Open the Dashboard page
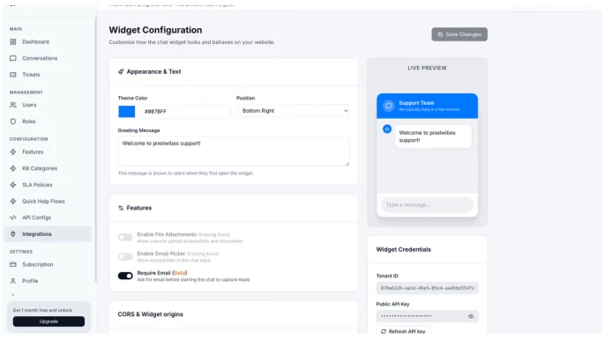The height and width of the screenshot is (339, 604). pyautogui.click(x=35, y=42)
